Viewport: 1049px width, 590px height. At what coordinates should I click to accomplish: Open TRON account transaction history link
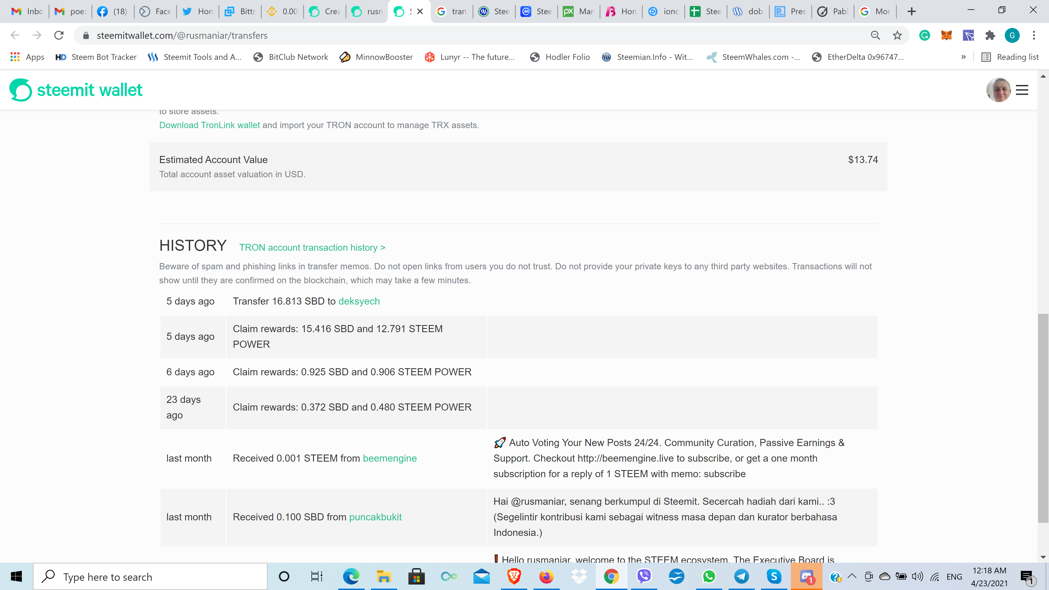312,247
